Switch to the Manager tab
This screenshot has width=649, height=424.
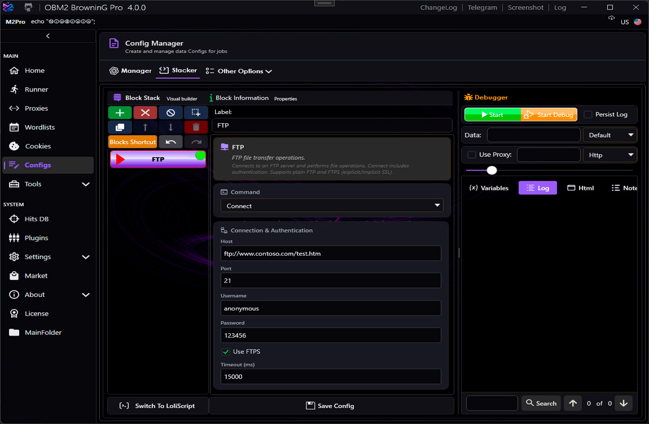click(x=130, y=71)
